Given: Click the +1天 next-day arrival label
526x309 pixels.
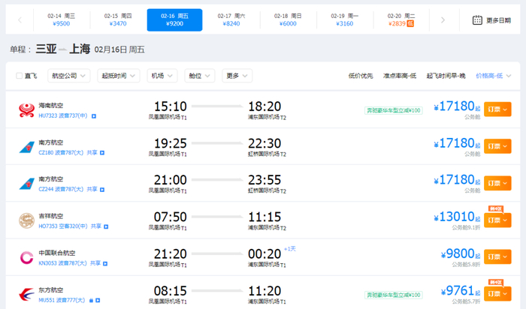Looking at the screenshot, I should click(290, 249).
